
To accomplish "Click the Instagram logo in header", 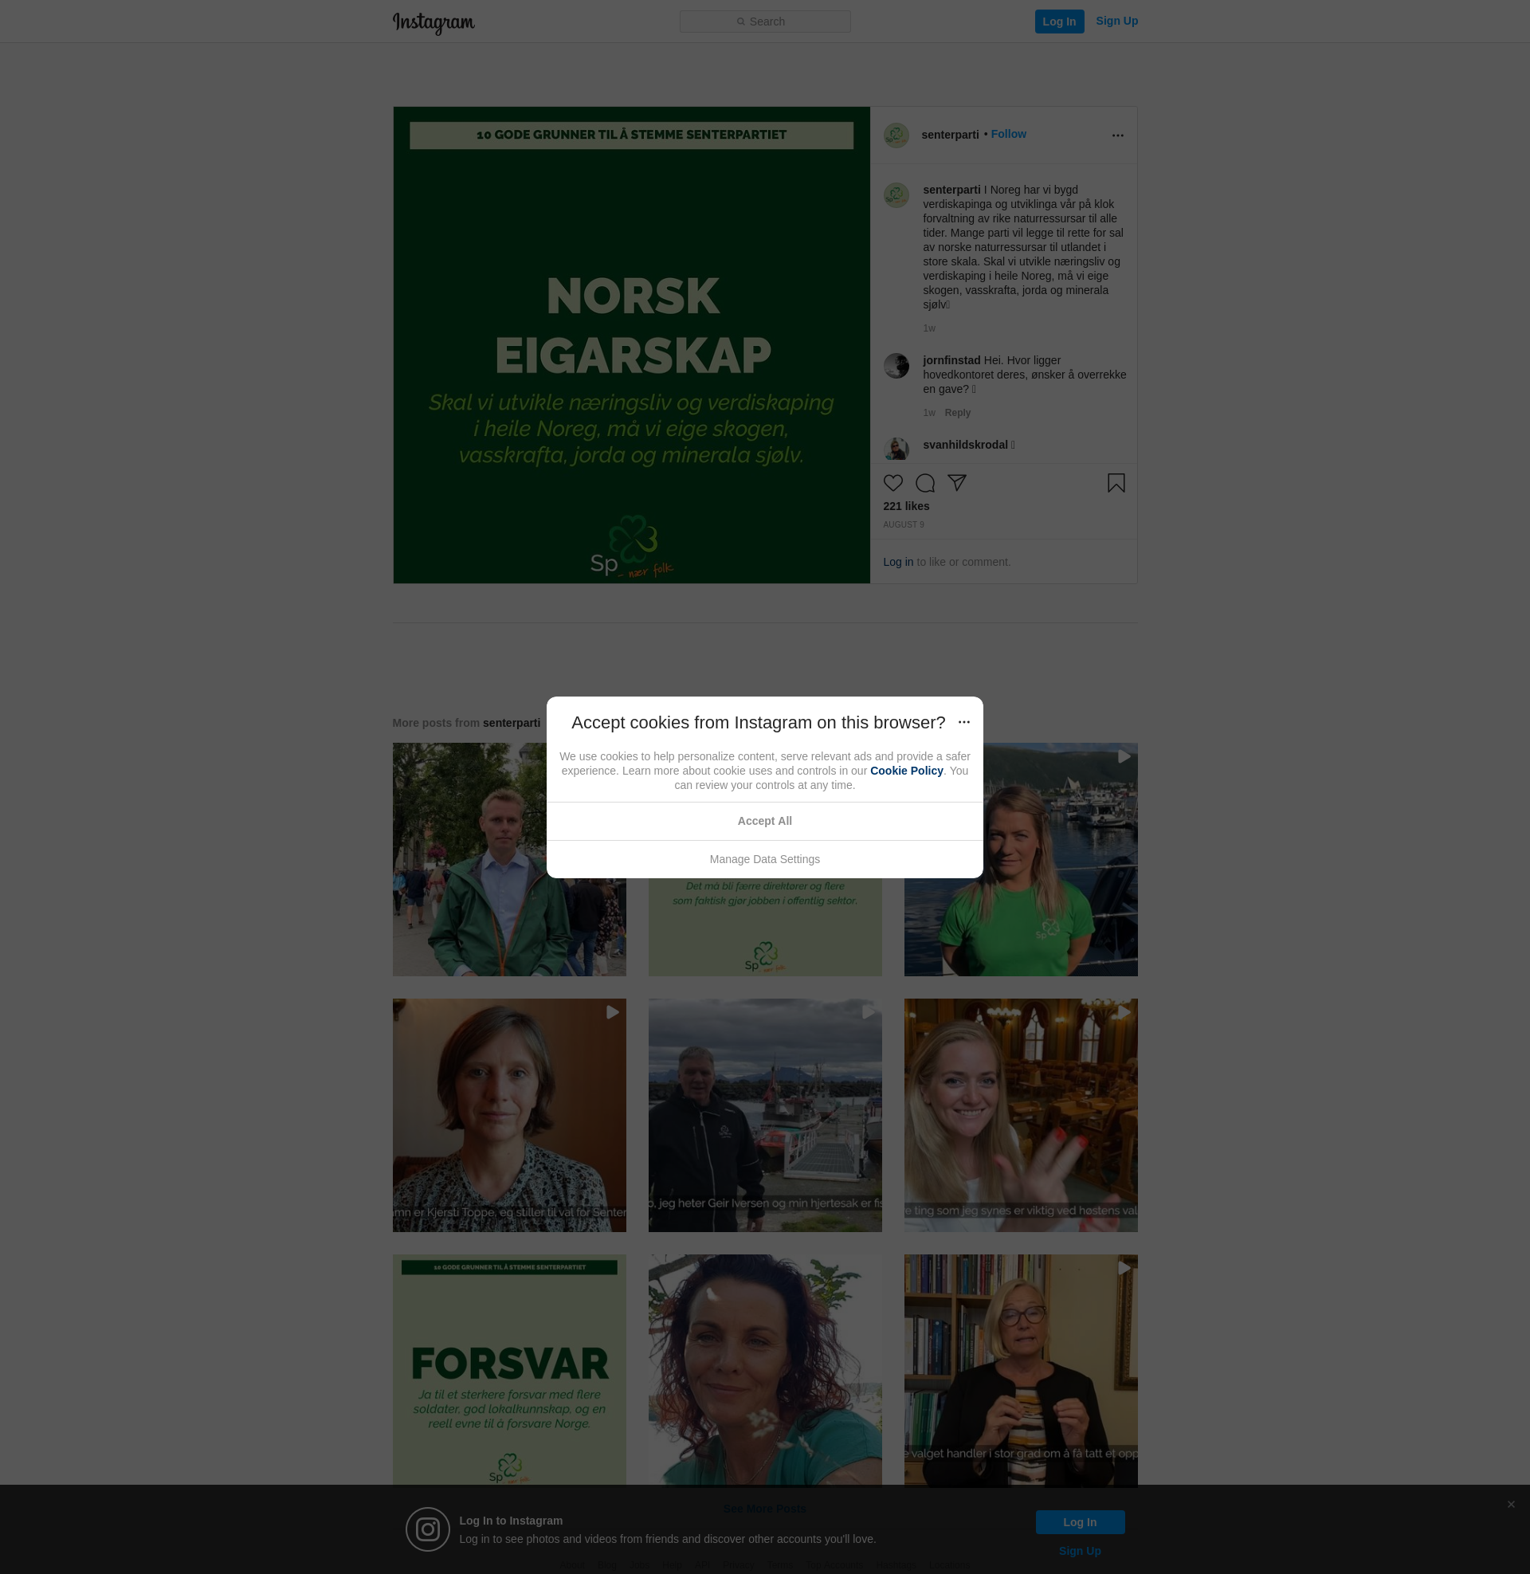I will (x=433, y=22).
